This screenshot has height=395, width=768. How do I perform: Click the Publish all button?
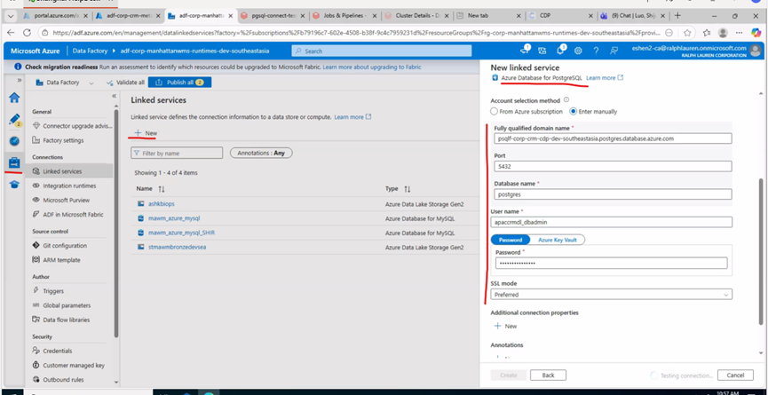pyautogui.click(x=179, y=83)
